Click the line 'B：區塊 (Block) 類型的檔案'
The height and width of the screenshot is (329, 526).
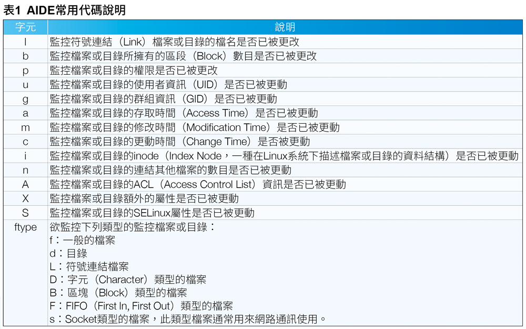[118, 293]
